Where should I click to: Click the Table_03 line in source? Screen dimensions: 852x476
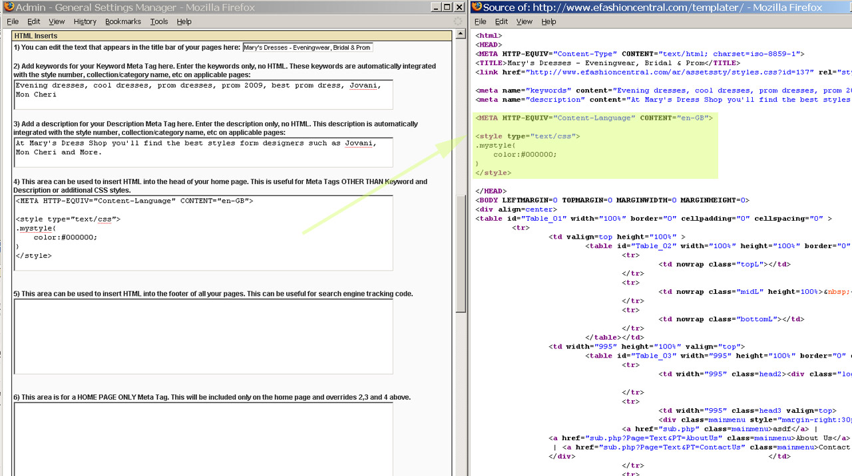tap(718, 356)
